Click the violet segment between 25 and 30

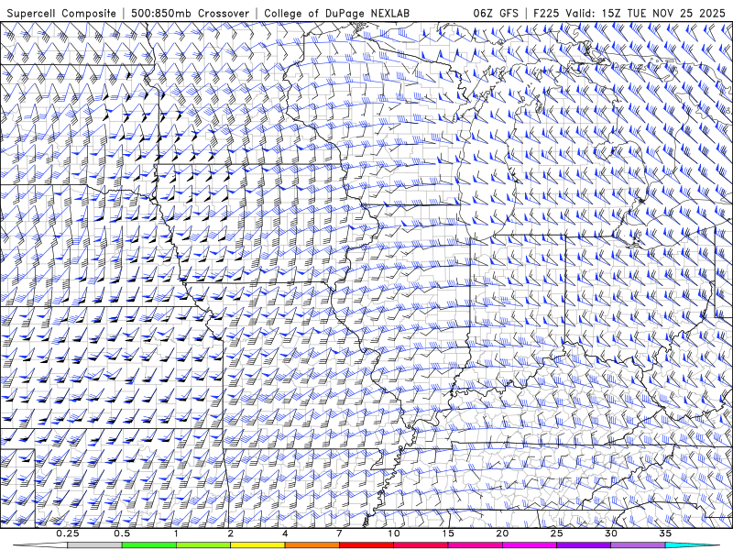(x=584, y=545)
